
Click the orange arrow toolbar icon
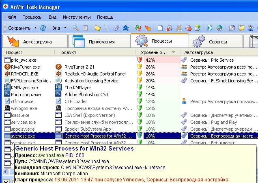tap(148, 28)
